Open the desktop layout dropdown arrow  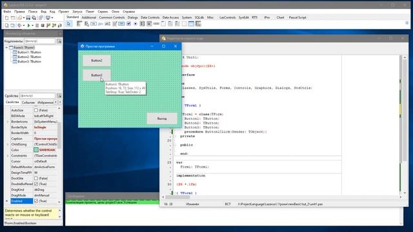(x=52, y=18)
